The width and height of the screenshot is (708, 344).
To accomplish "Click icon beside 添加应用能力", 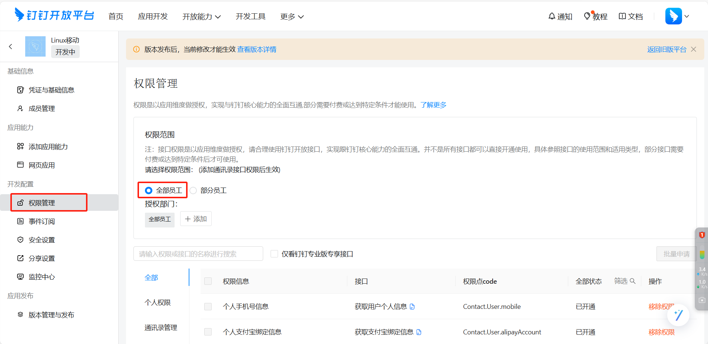I will pyautogui.click(x=20, y=146).
